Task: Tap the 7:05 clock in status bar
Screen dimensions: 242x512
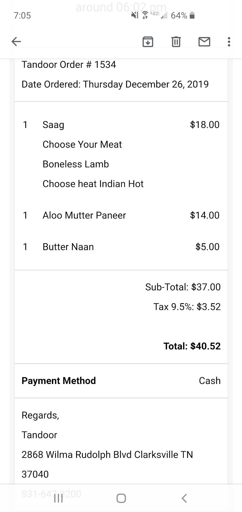Action: (x=22, y=15)
